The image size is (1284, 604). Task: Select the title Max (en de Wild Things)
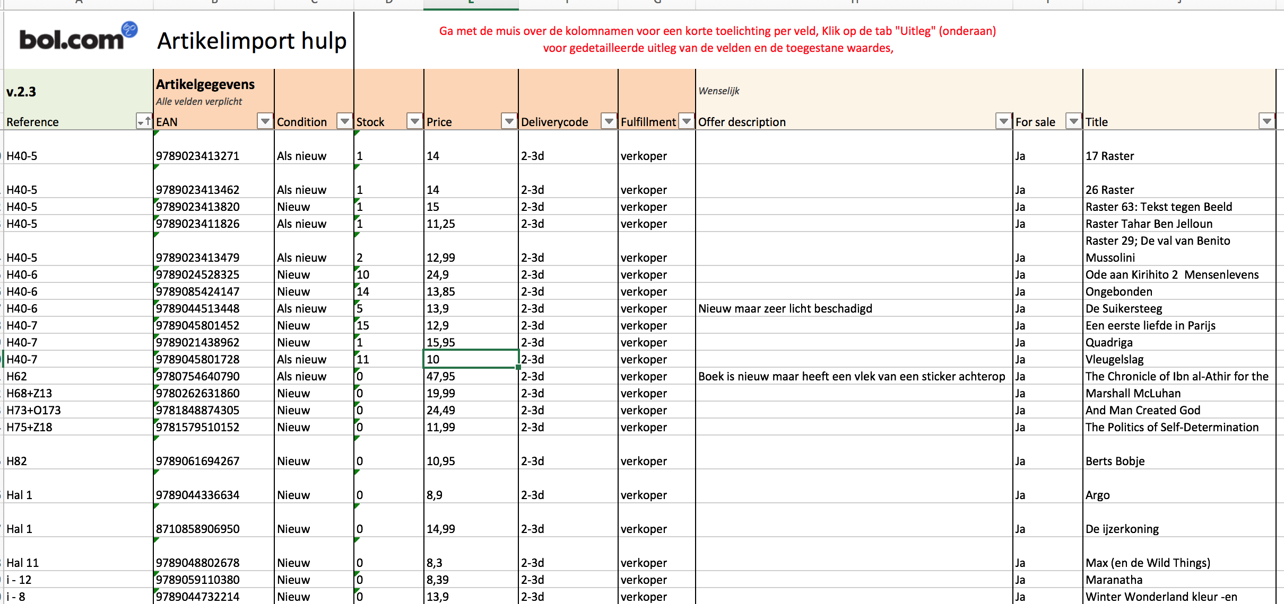[1179, 554]
